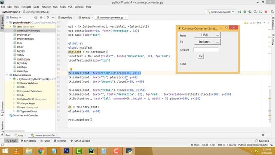Open the VCS menu
This screenshot has width=275, height=155.
pos(70,7)
